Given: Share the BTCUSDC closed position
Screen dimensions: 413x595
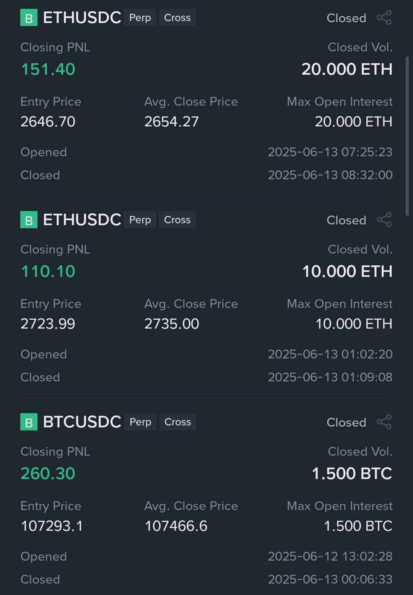Looking at the screenshot, I should coord(384,422).
